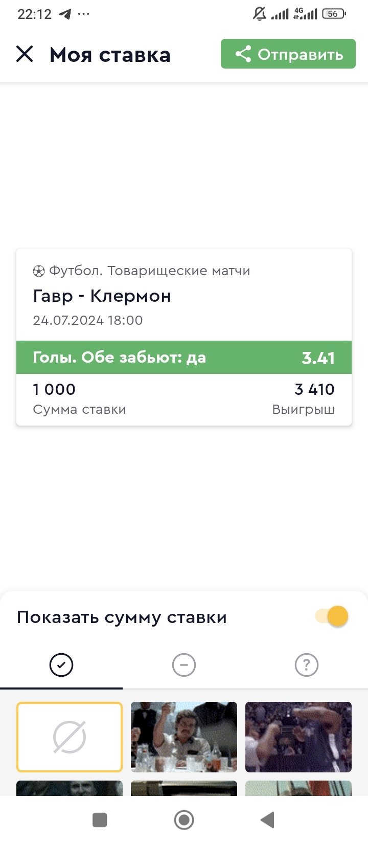Tap the green Обе забьют: да row

[x=184, y=357]
